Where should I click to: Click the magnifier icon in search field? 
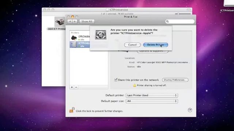167,21
